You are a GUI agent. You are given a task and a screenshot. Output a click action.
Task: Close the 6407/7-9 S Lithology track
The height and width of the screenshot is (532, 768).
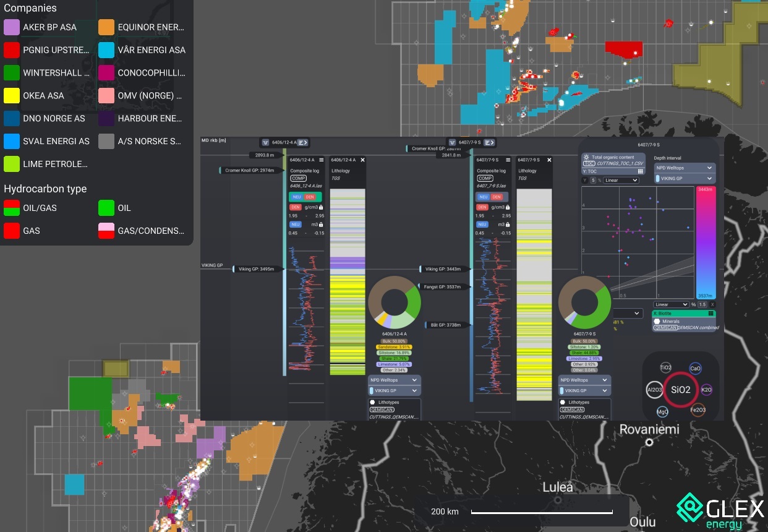click(x=548, y=160)
